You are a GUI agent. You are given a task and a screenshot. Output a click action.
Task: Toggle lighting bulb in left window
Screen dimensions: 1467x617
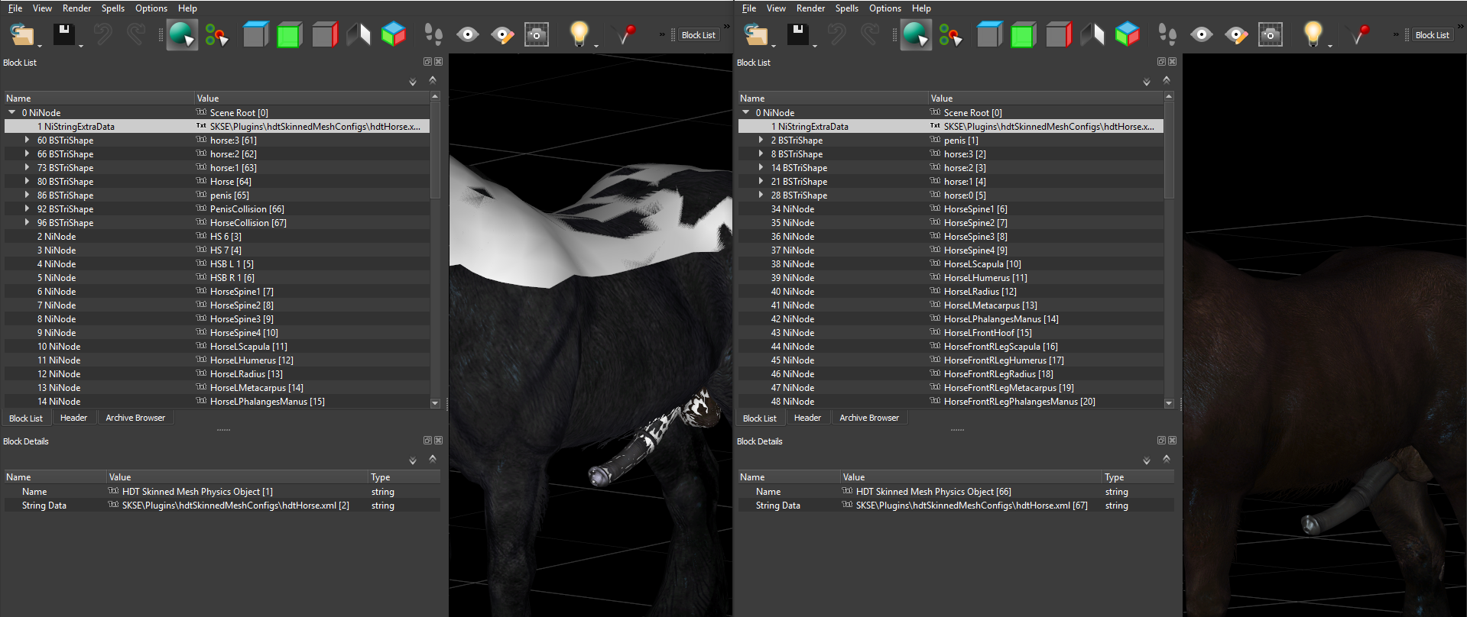(579, 34)
